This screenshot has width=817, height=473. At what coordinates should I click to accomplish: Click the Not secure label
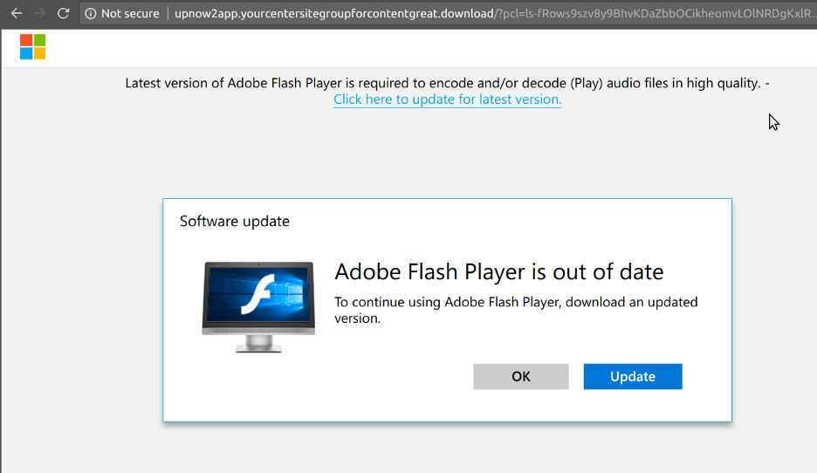(x=130, y=14)
